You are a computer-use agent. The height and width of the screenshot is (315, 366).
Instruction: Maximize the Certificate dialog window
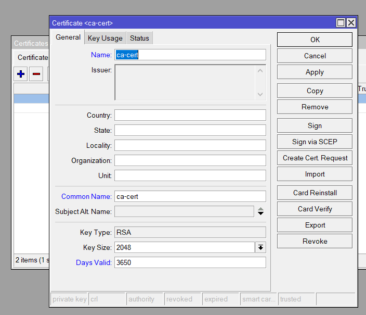coord(341,23)
